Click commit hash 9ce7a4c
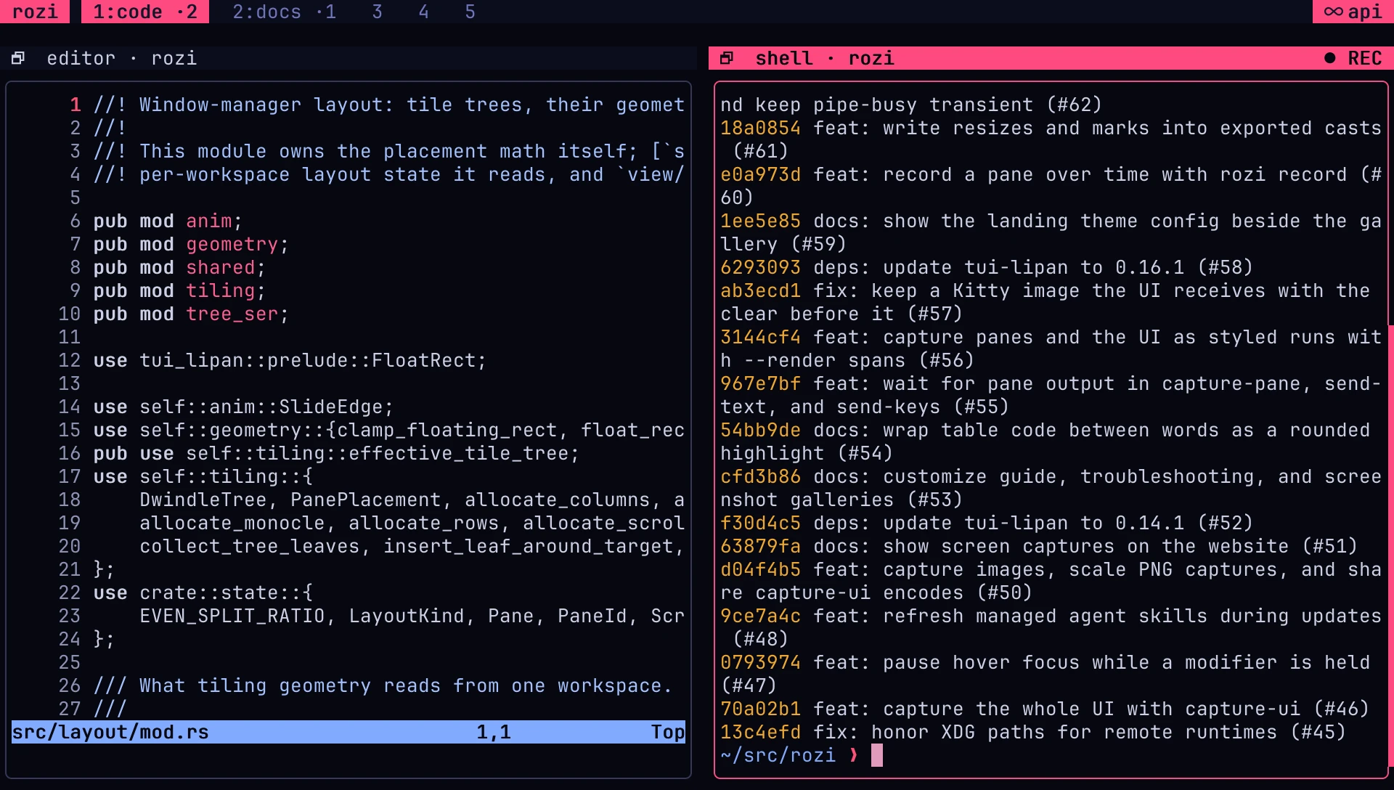Screen dimensions: 1394x790 [761, 616]
